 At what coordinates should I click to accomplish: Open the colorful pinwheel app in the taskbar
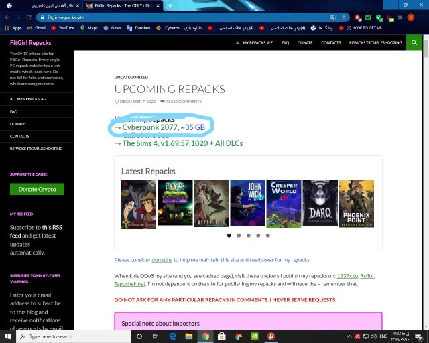pyautogui.click(x=239, y=336)
